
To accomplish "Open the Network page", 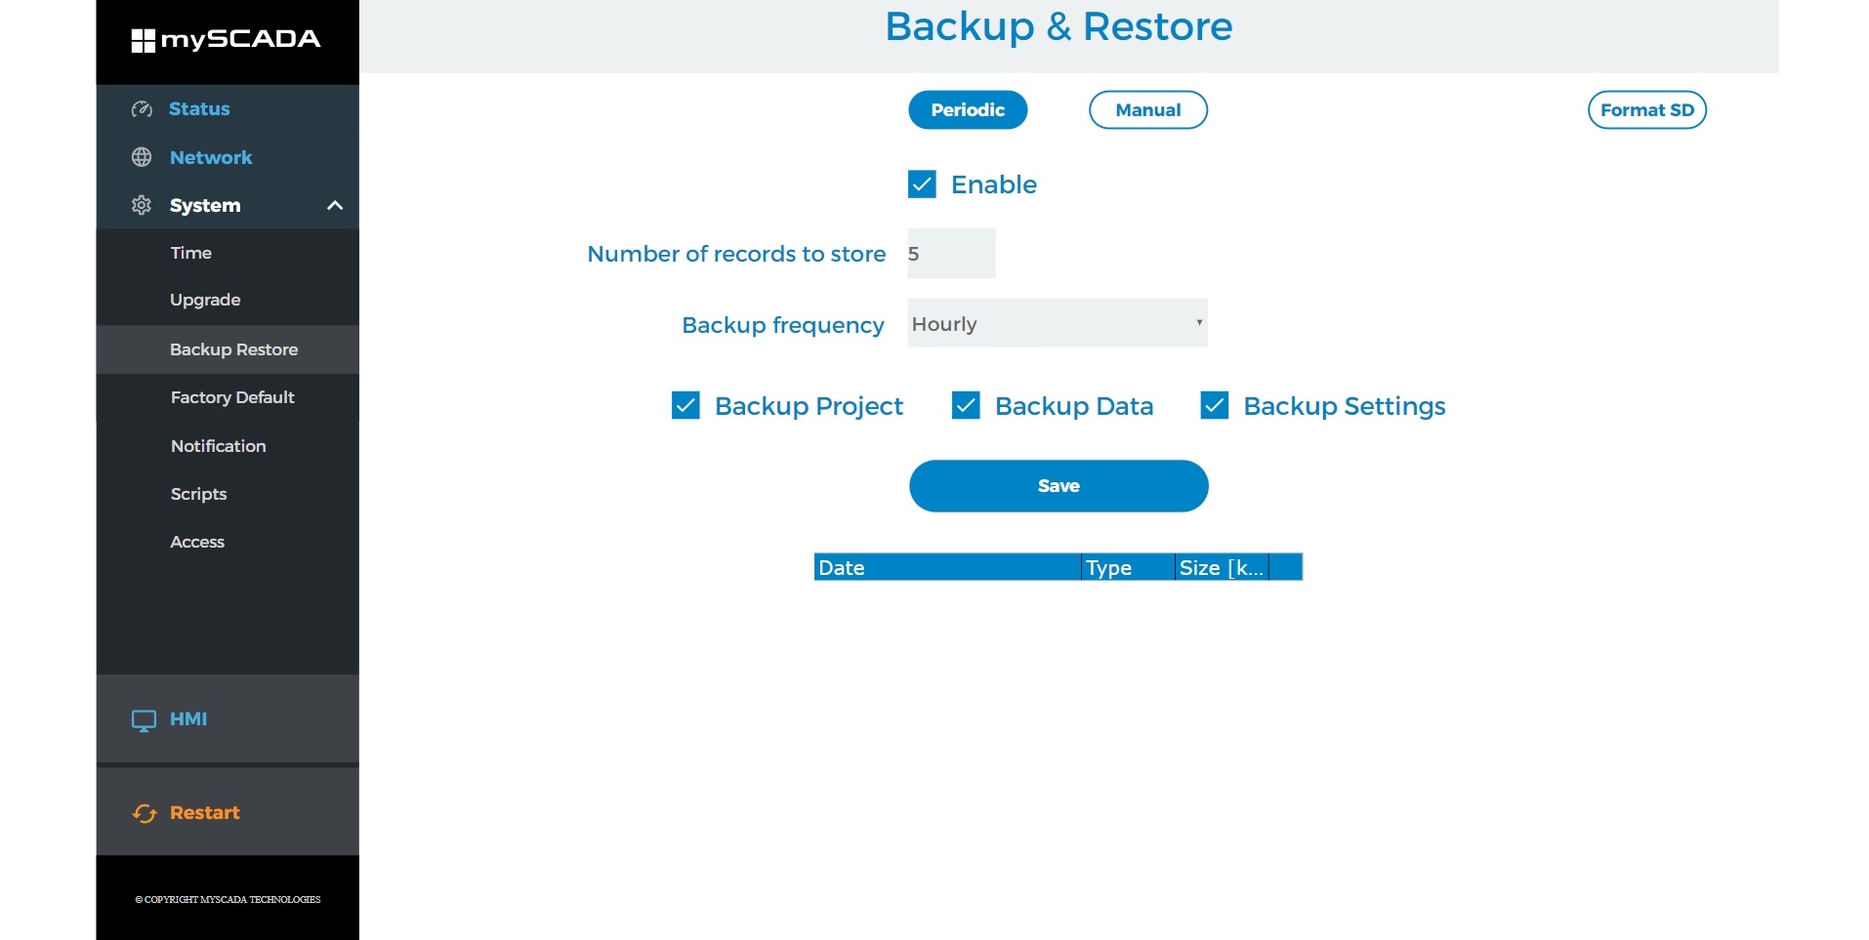I will 211,157.
